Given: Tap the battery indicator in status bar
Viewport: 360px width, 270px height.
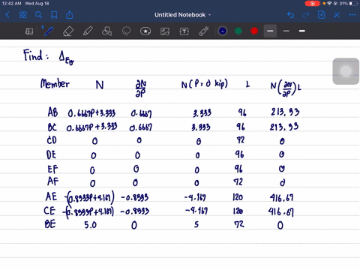Looking at the screenshot, I should click(x=354, y=4).
